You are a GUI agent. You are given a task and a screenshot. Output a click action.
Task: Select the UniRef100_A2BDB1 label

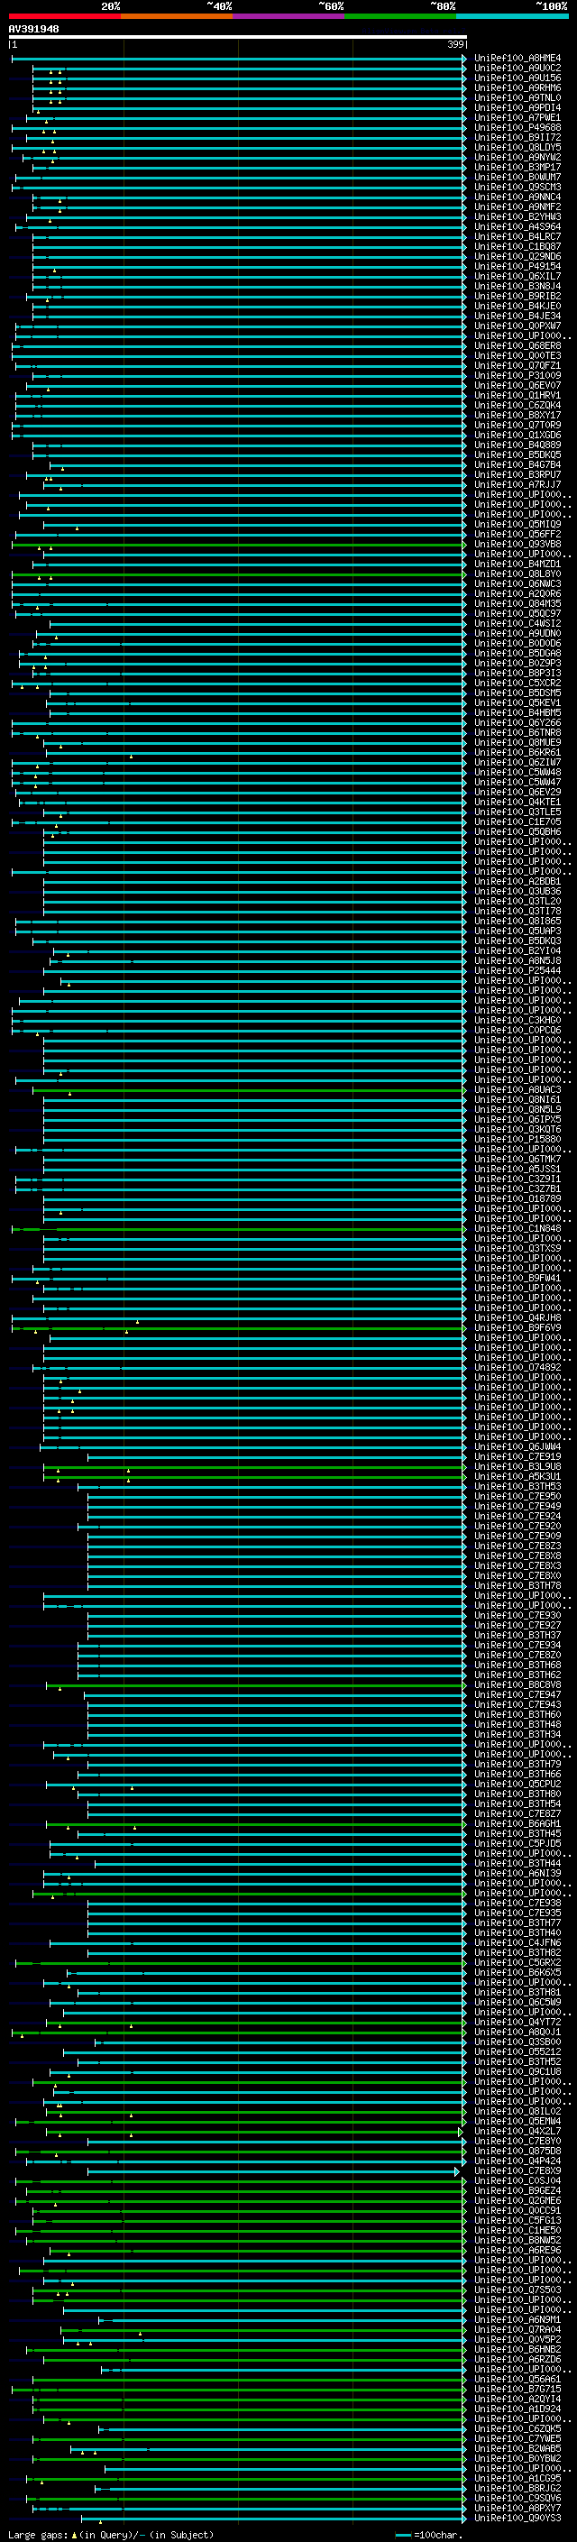[517, 881]
